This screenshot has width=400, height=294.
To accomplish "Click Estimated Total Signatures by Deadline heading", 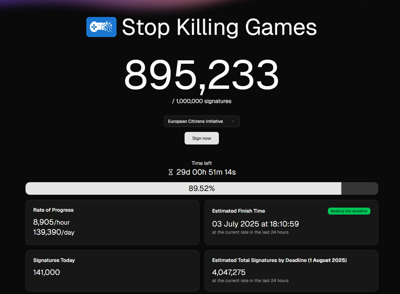I will (x=279, y=260).
